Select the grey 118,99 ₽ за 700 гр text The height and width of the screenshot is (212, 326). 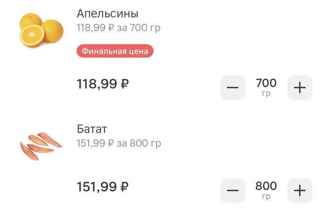pyautogui.click(x=118, y=28)
